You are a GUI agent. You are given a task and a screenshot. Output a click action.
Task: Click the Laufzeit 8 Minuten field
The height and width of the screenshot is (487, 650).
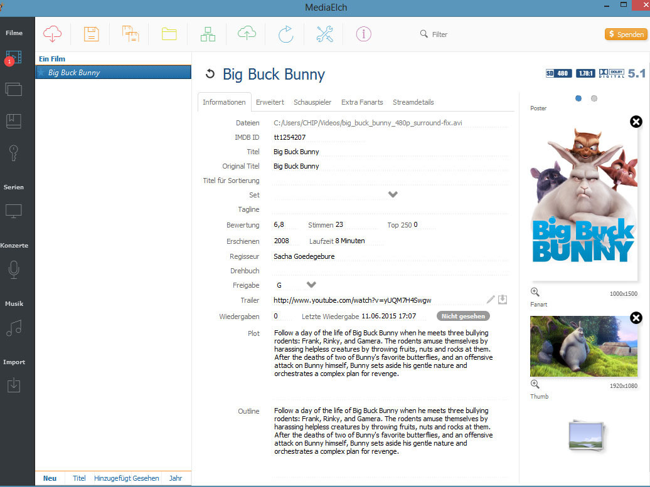(x=359, y=241)
